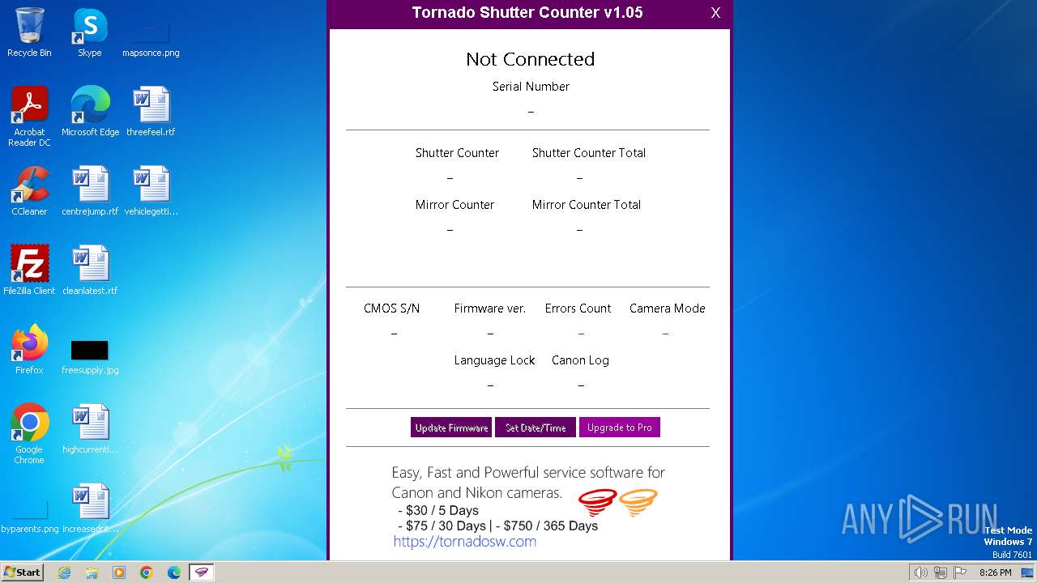Screen dimensions: 1037x583
Task: Select the centrejump.rtf document icon
Action: (90, 191)
